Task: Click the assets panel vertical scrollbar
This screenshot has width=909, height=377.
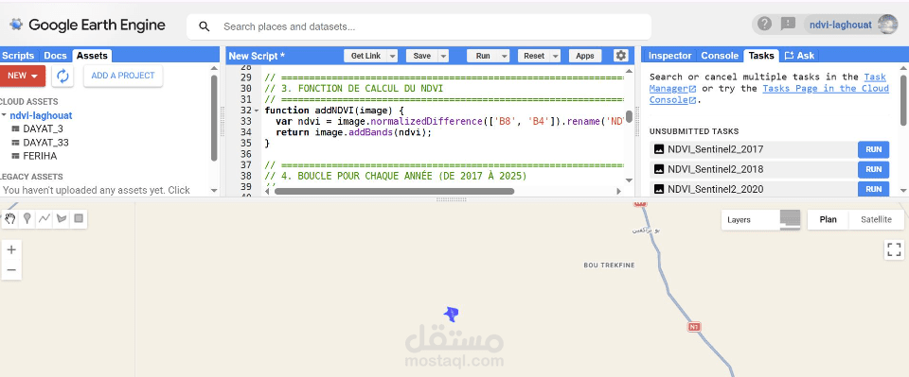Action: [x=214, y=118]
